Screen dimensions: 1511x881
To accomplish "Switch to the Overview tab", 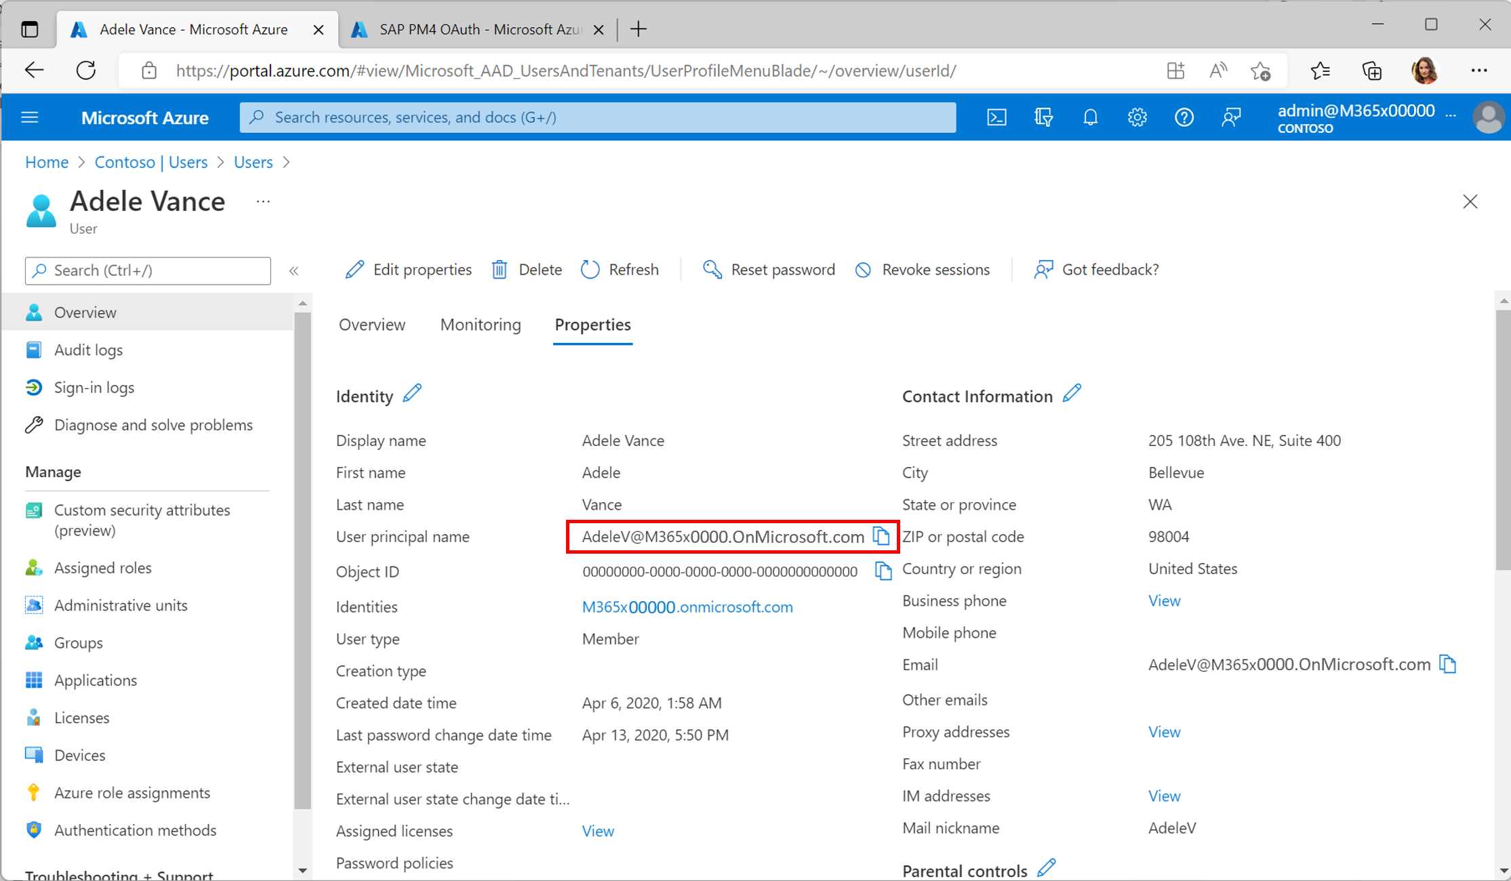I will point(371,324).
